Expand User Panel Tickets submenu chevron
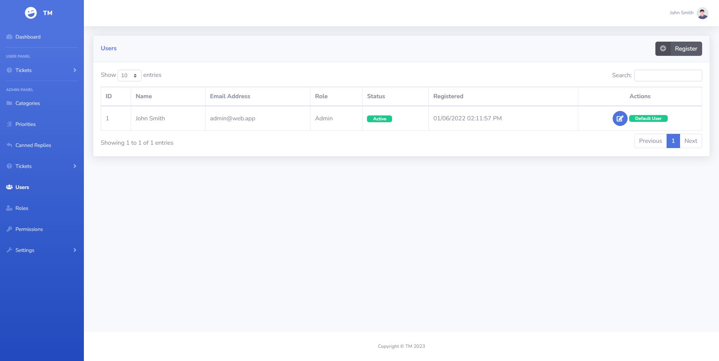719x361 pixels. pos(75,70)
